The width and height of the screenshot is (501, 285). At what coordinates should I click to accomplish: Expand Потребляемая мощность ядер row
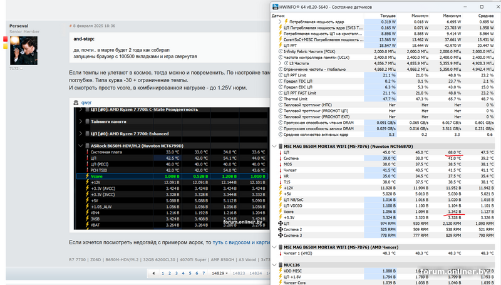pos(280,22)
